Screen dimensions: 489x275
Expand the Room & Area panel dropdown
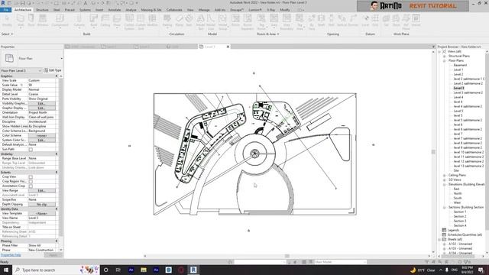pos(268,34)
